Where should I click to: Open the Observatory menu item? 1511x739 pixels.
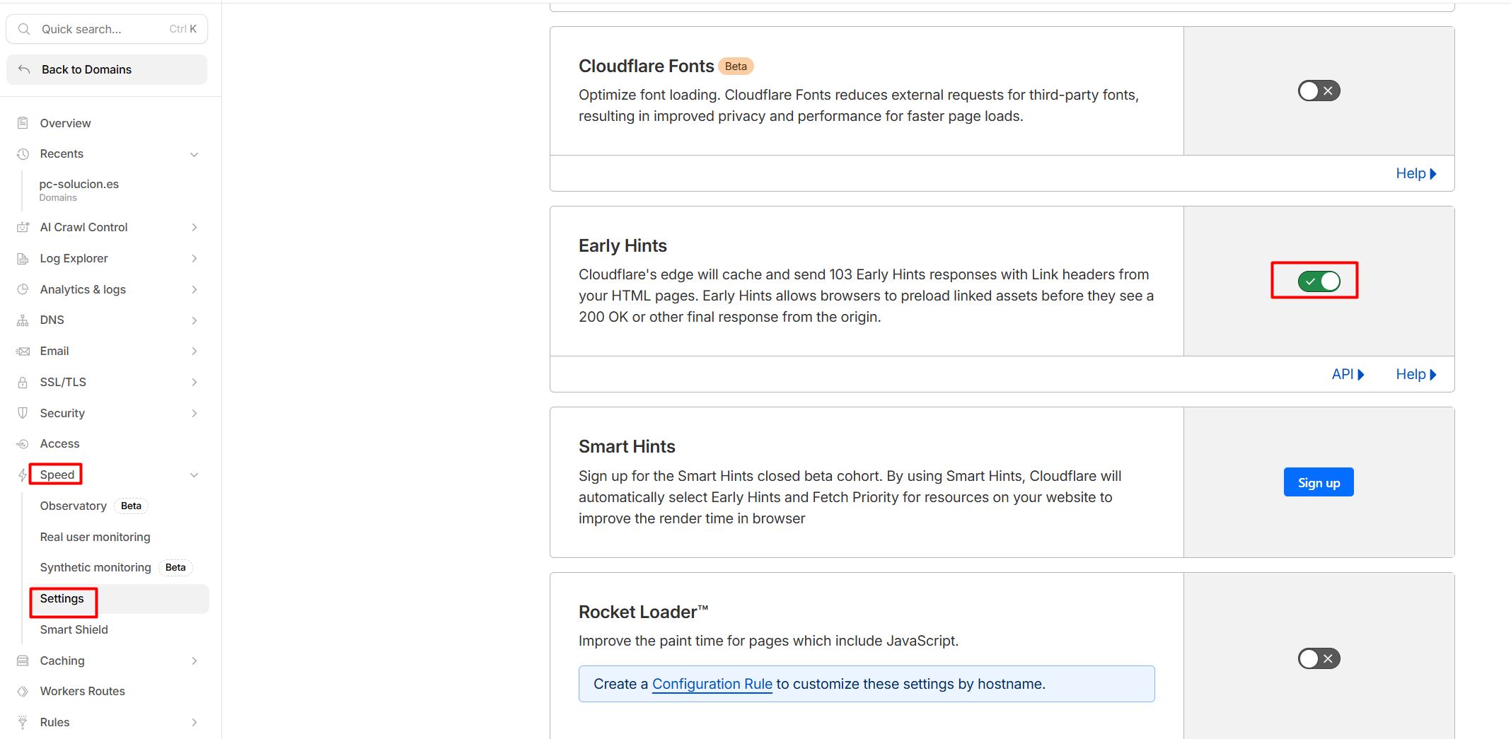[74, 506]
